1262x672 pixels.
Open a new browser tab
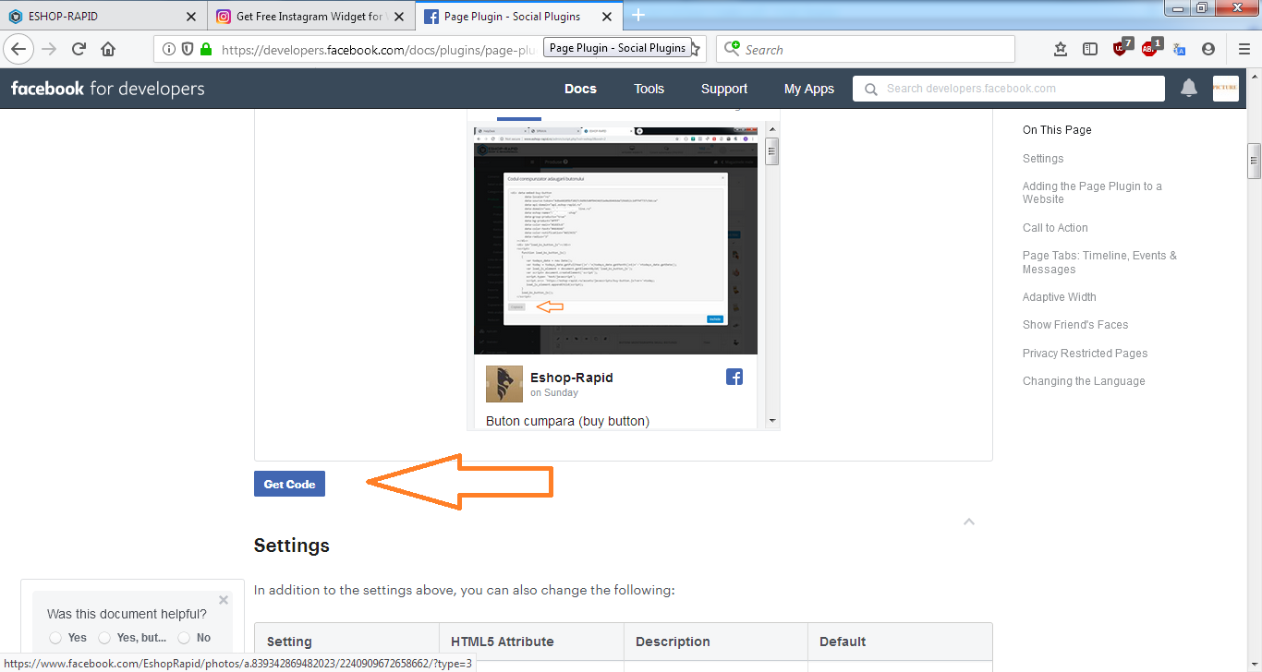tap(638, 15)
